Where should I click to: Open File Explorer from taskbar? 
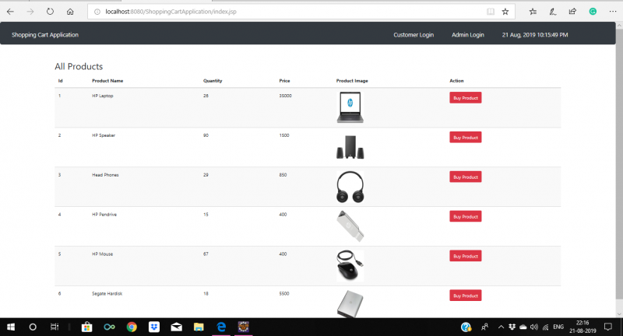pyautogui.click(x=199, y=327)
